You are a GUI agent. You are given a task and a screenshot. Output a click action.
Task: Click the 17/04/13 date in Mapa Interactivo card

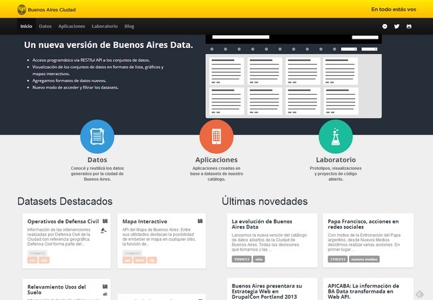[133, 253]
